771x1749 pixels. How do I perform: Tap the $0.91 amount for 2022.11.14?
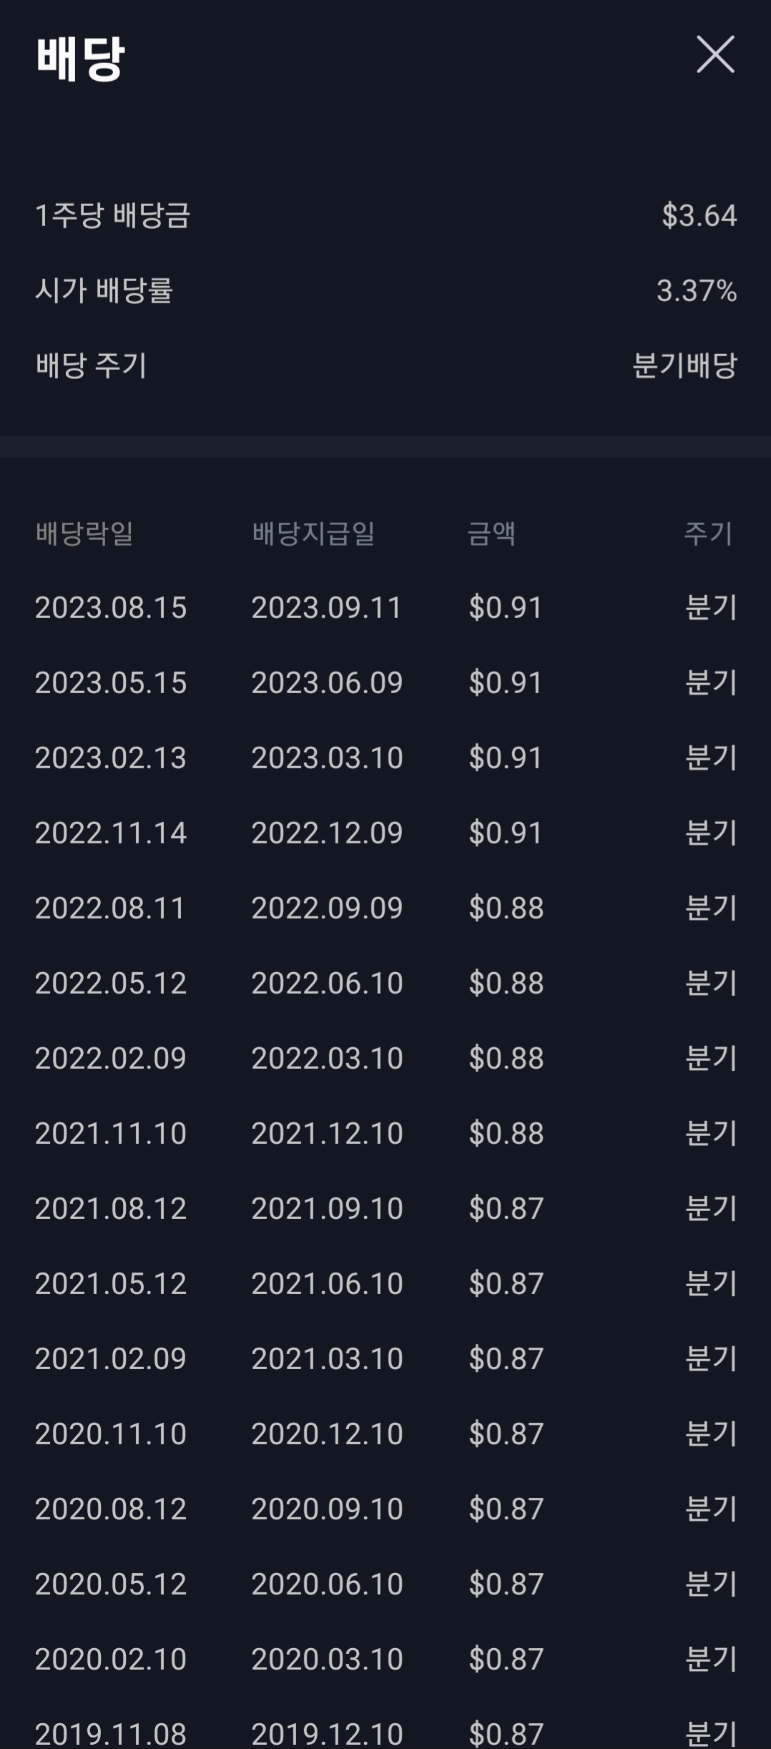click(506, 833)
